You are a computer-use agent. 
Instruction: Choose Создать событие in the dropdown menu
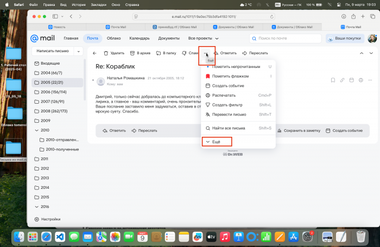coord(238,86)
